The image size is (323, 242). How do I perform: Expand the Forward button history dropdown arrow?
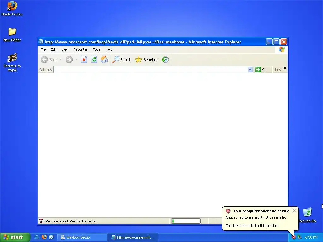click(x=76, y=60)
